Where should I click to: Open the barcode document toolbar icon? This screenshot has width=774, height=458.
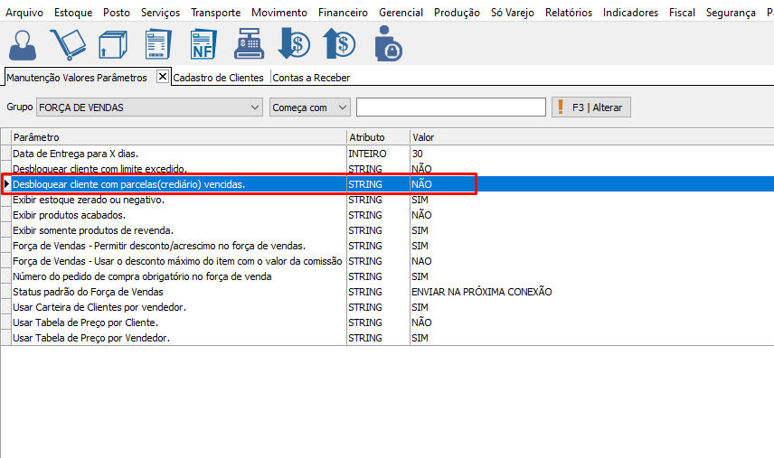(x=157, y=44)
